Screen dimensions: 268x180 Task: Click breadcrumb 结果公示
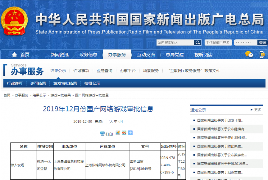tap(39, 95)
